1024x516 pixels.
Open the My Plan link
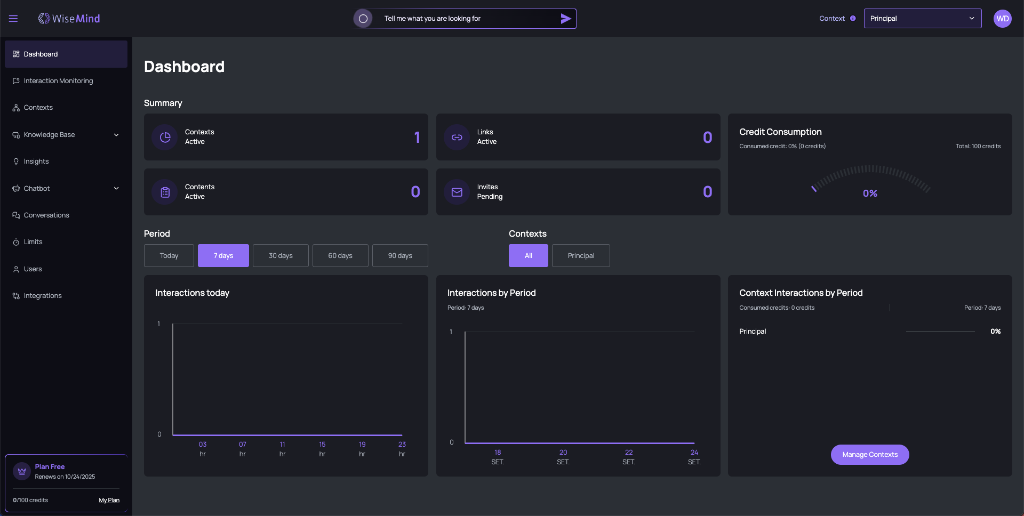(109, 501)
